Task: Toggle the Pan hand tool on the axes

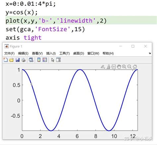Action: tap(119, 67)
